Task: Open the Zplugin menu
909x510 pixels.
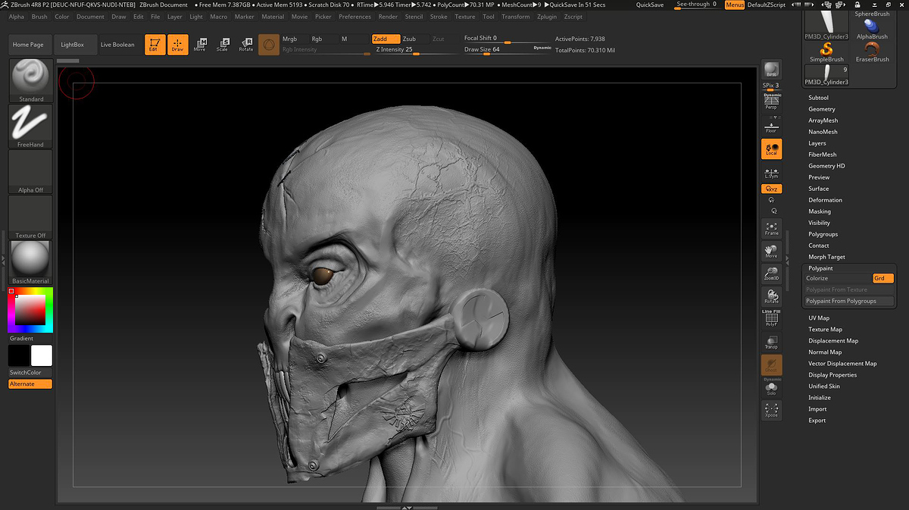Action: (546, 17)
